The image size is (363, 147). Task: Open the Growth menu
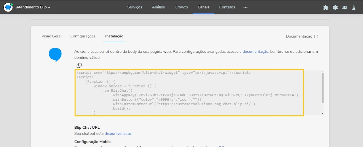click(x=181, y=7)
